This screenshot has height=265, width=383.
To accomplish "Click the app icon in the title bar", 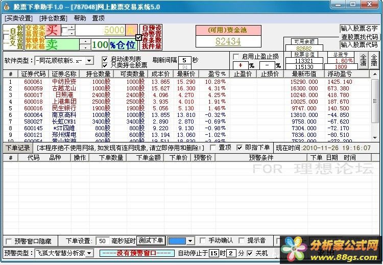I will pos(6,7).
